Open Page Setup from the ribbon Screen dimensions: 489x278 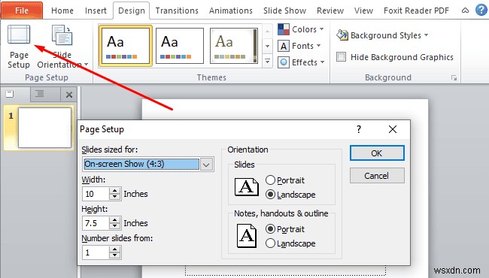point(19,47)
